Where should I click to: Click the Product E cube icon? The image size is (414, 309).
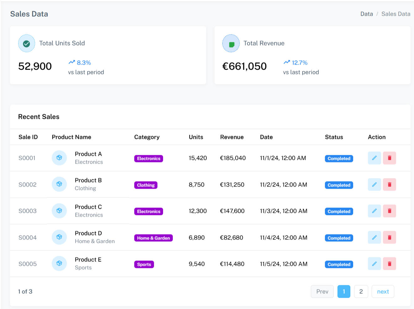(59, 264)
